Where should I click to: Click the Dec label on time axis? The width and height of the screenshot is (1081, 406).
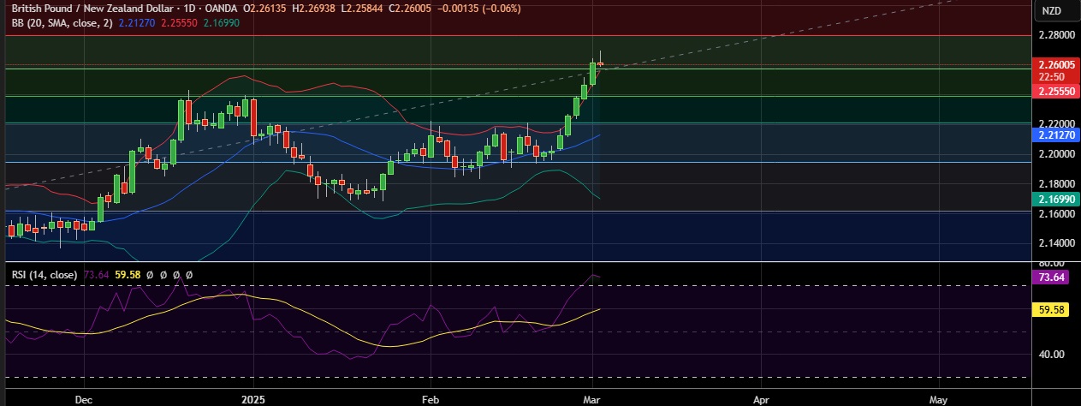(84, 399)
